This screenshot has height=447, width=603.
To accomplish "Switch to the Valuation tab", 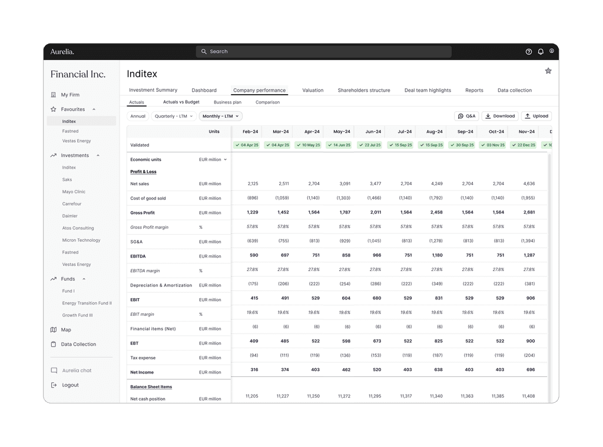I will point(313,91).
